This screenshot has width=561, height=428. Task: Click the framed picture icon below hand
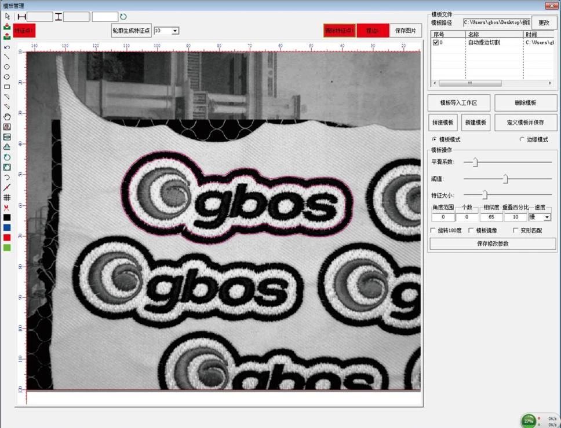pos(7,127)
